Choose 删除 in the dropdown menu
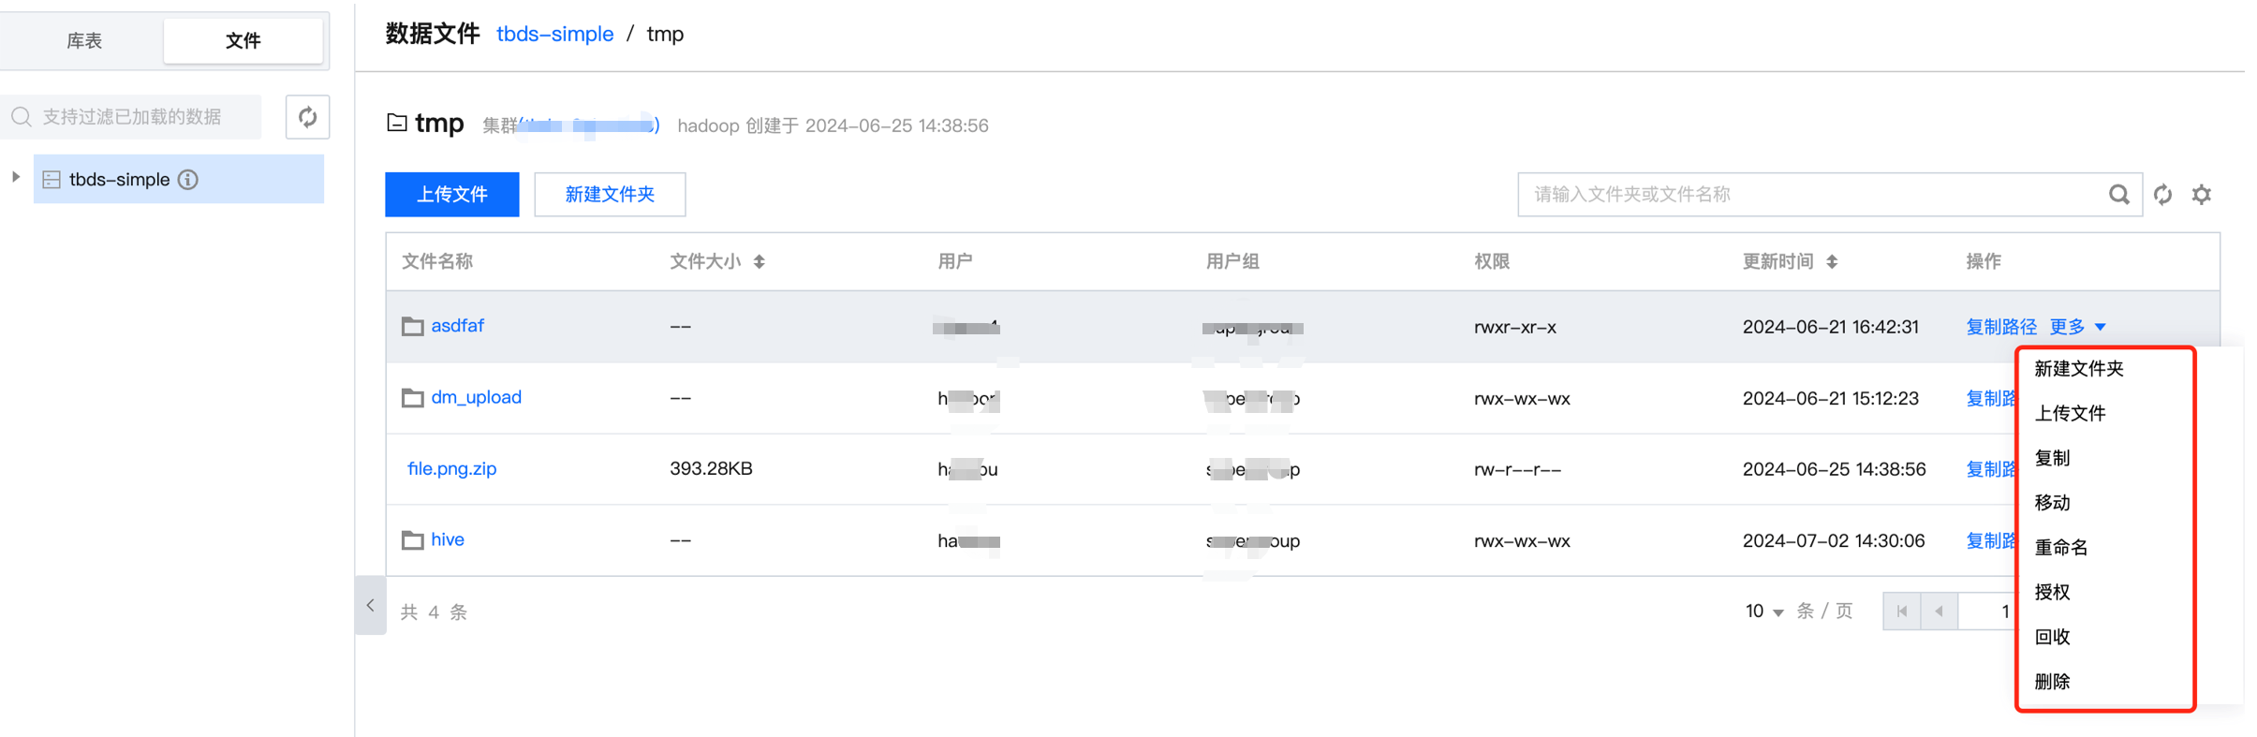 2052,682
